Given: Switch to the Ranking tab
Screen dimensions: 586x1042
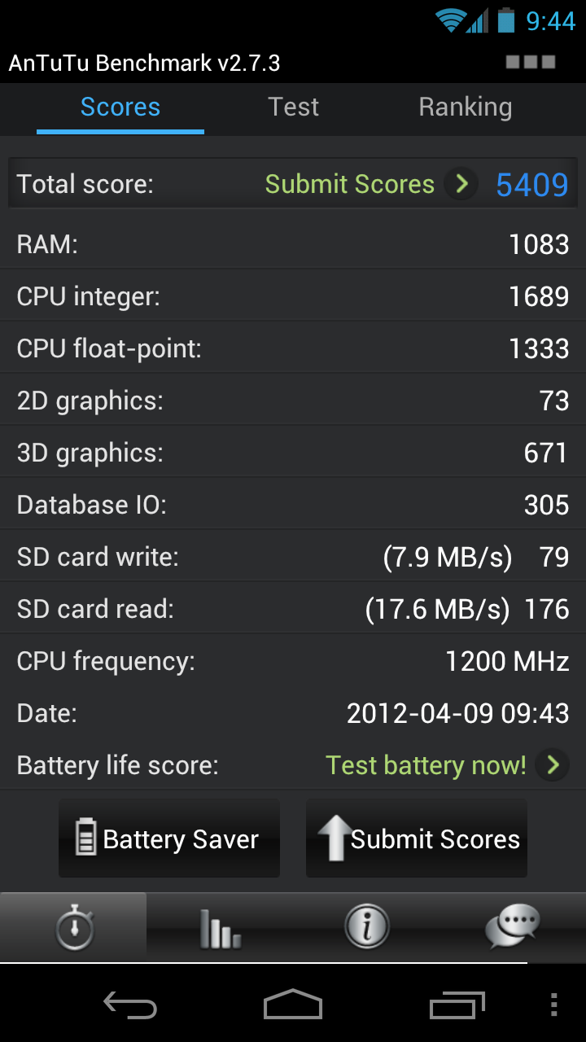Looking at the screenshot, I should click(466, 107).
